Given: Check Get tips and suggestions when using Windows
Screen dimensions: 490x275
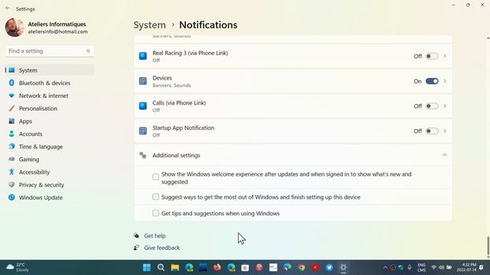Looking at the screenshot, I should click(155, 213).
